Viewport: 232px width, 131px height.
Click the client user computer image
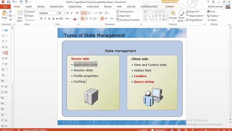(x=153, y=97)
